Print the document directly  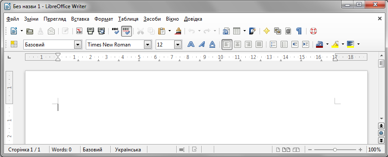(91, 31)
